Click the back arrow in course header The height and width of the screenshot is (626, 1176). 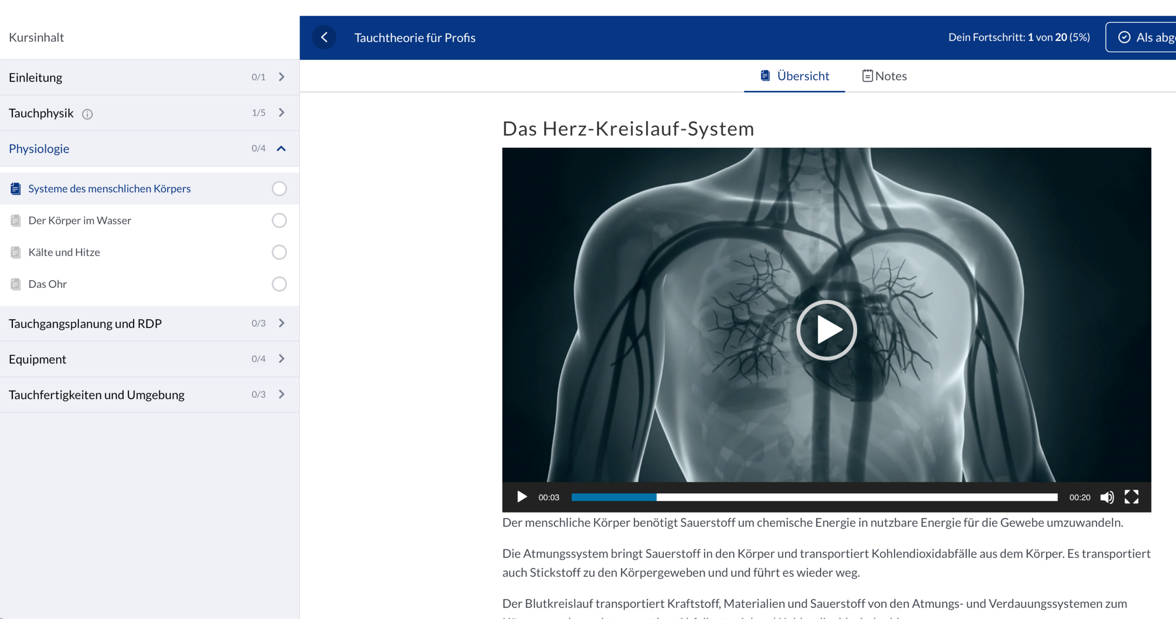pyautogui.click(x=324, y=37)
